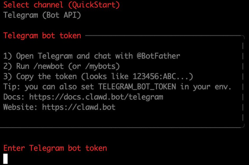The width and height of the screenshot is (249, 165).
Task: Click the "Telegram (Bot API)" channel line
Action: coord(42,15)
